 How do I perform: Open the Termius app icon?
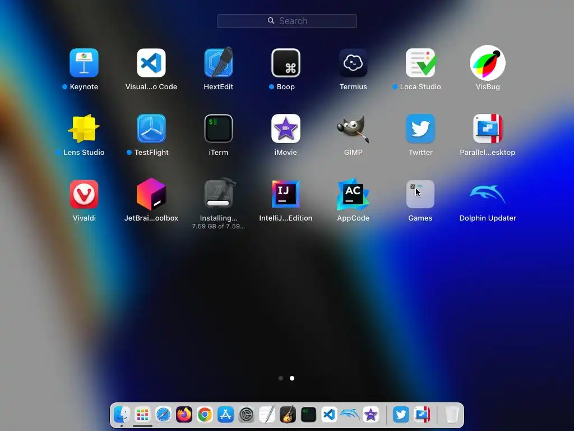tap(353, 63)
